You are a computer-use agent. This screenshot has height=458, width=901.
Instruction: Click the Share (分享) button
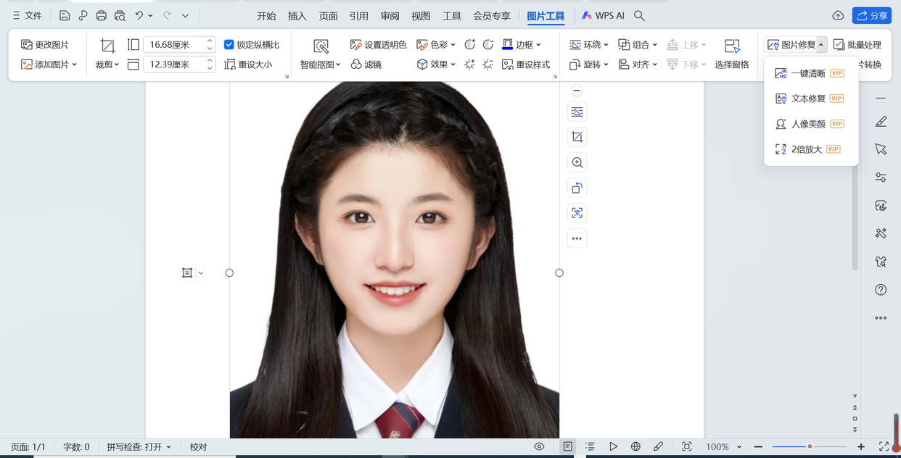871,15
